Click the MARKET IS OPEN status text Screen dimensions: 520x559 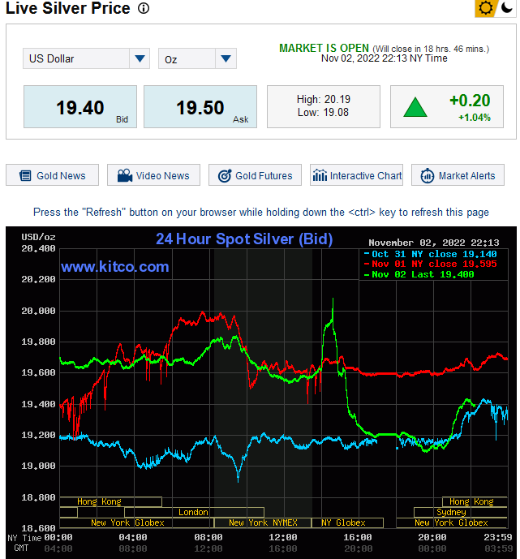(324, 48)
